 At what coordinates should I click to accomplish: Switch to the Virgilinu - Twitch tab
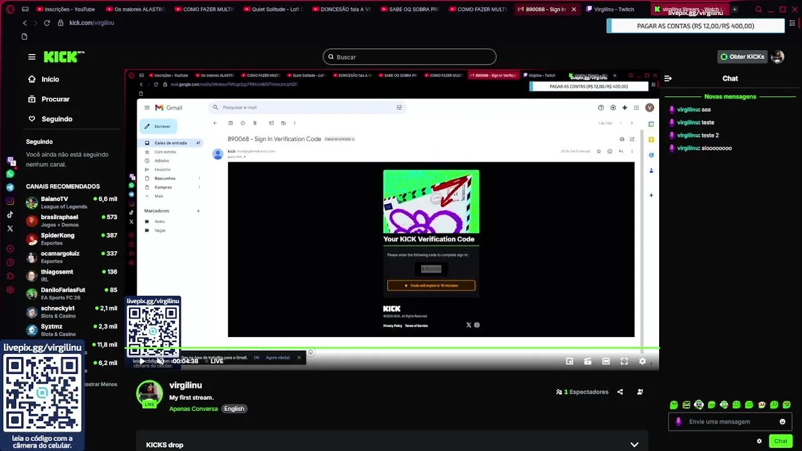610,9
